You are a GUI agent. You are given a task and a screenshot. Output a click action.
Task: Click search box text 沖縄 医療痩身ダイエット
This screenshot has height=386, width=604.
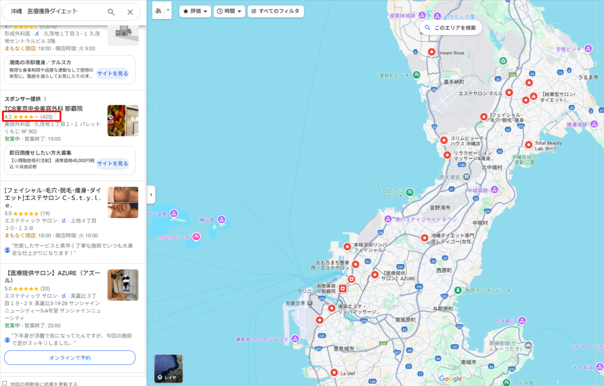point(44,12)
